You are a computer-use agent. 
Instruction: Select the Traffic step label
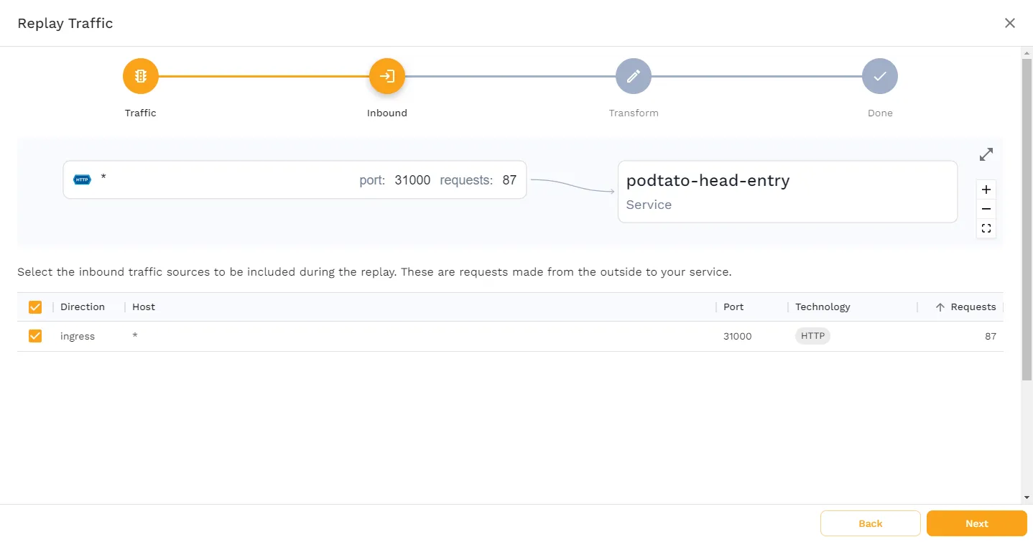pyautogui.click(x=140, y=113)
